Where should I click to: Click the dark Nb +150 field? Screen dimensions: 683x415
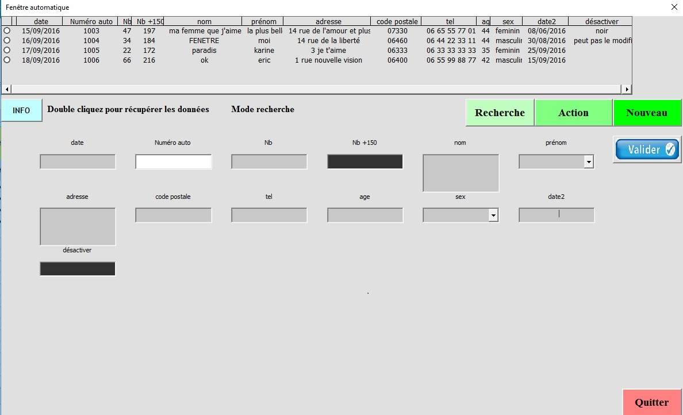click(365, 162)
